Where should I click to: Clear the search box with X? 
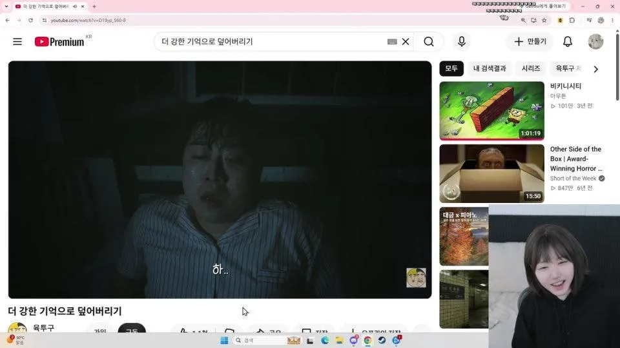point(406,41)
